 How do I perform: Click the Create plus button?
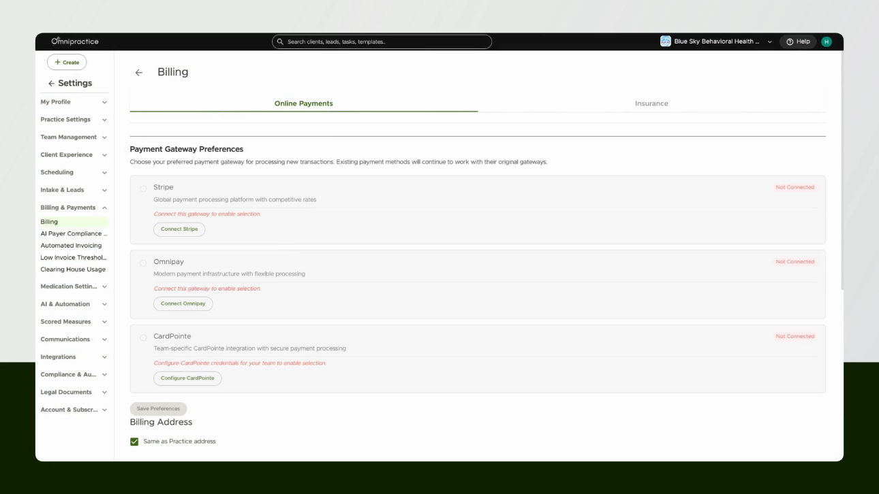67,62
